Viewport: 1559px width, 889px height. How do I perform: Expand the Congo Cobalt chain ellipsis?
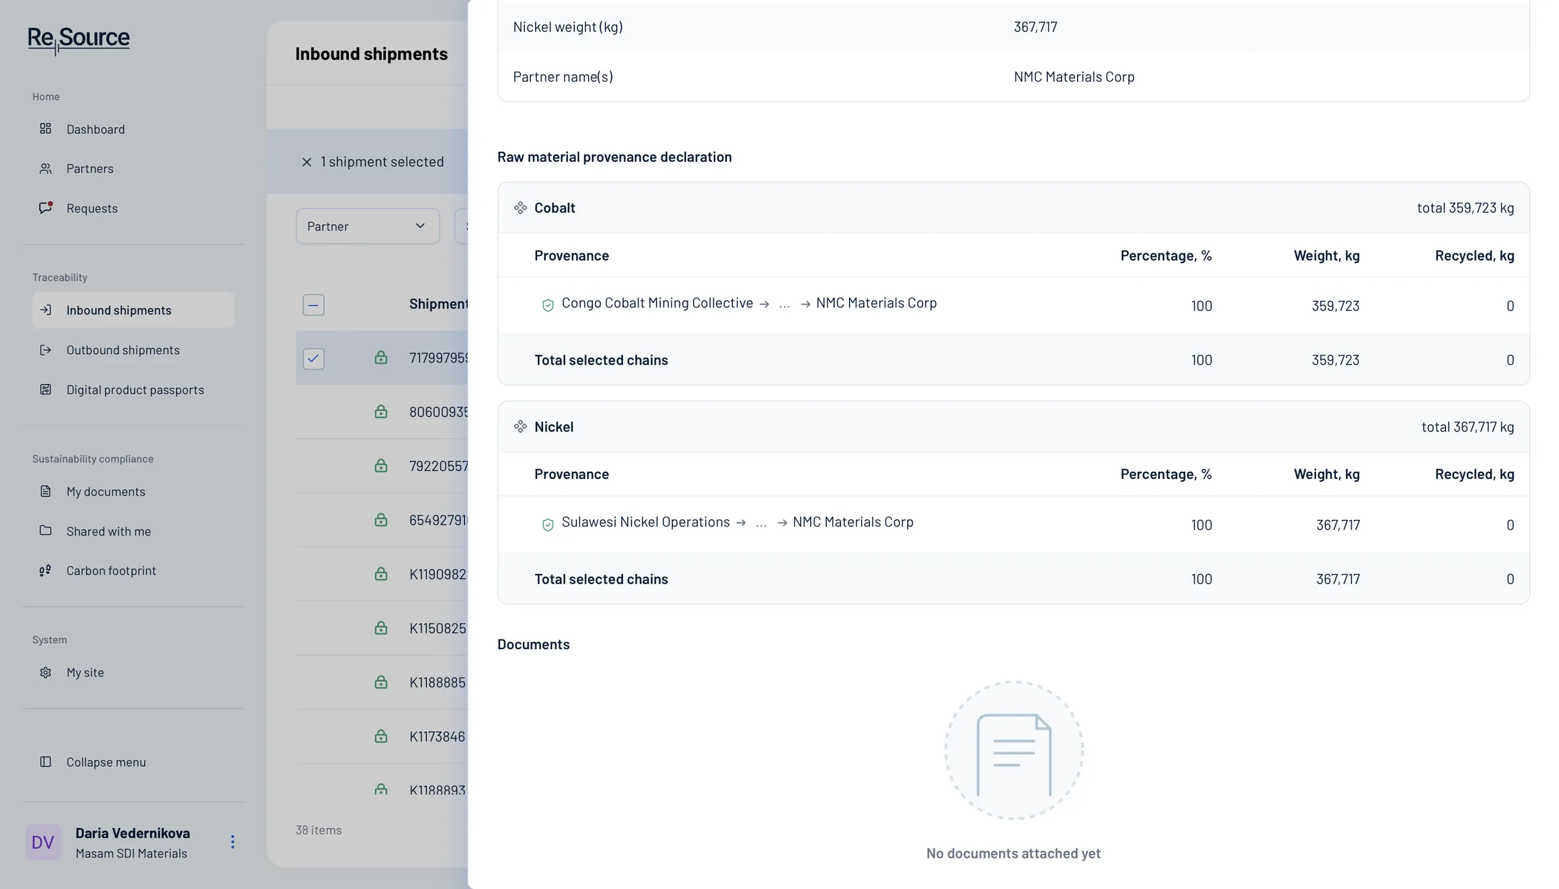[x=785, y=303]
